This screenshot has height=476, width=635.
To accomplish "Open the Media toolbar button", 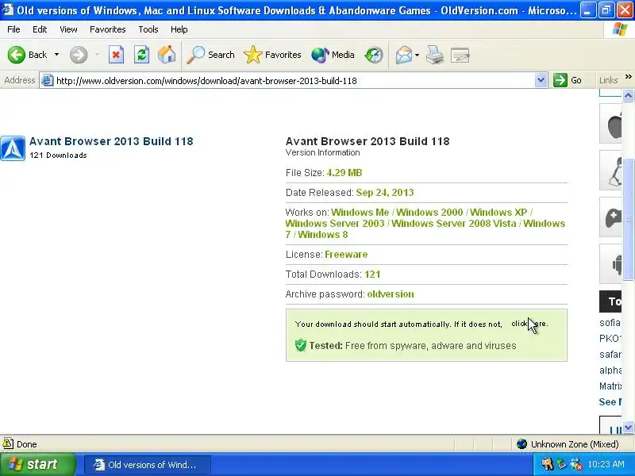I will coord(333,55).
